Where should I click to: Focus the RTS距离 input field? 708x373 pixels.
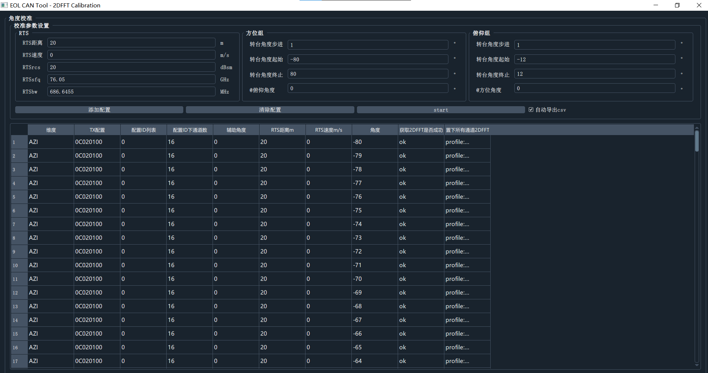131,43
